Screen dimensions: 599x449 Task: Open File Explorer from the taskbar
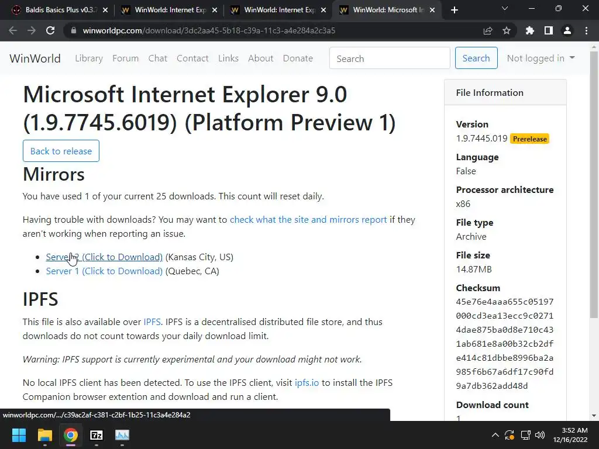click(x=44, y=435)
